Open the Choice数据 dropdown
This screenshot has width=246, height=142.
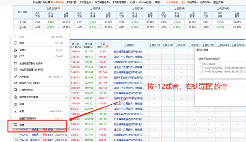point(146,2)
